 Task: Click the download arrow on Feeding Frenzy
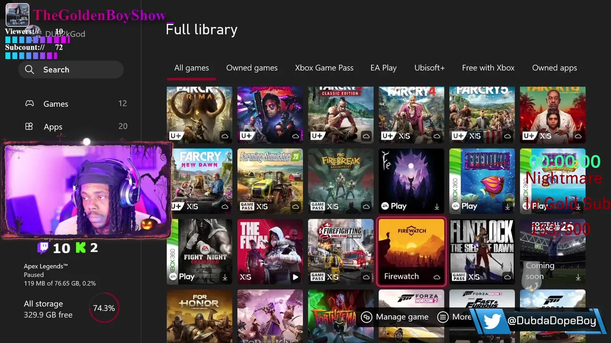pyautogui.click(x=507, y=206)
